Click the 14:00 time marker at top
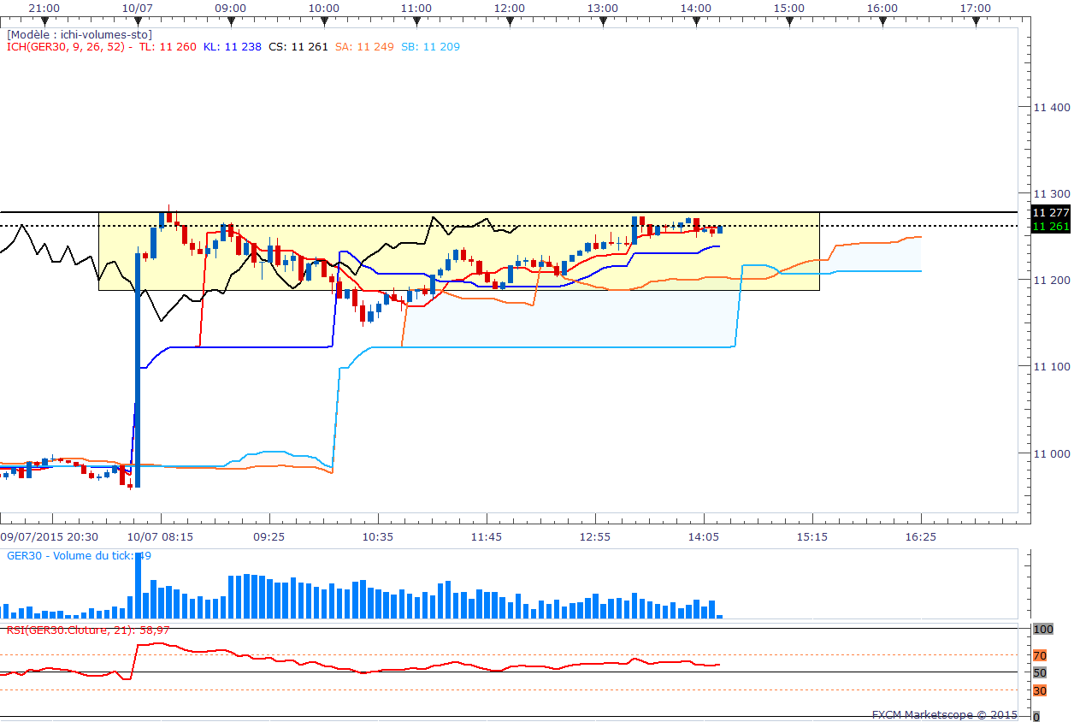 coord(696,8)
